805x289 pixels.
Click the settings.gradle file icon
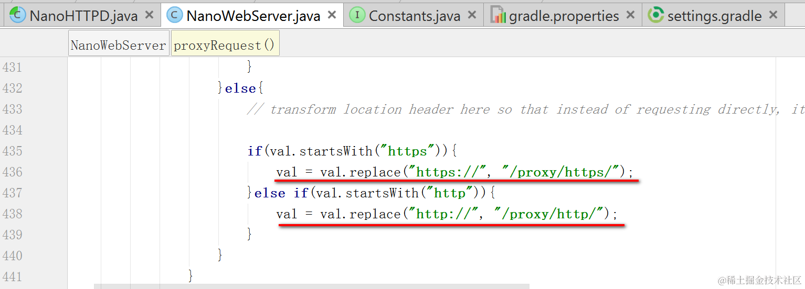click(x=655, y=15)
